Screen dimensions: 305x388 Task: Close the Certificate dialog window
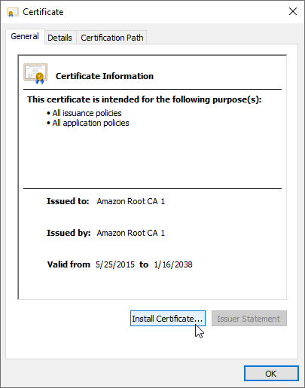[293, 11]
